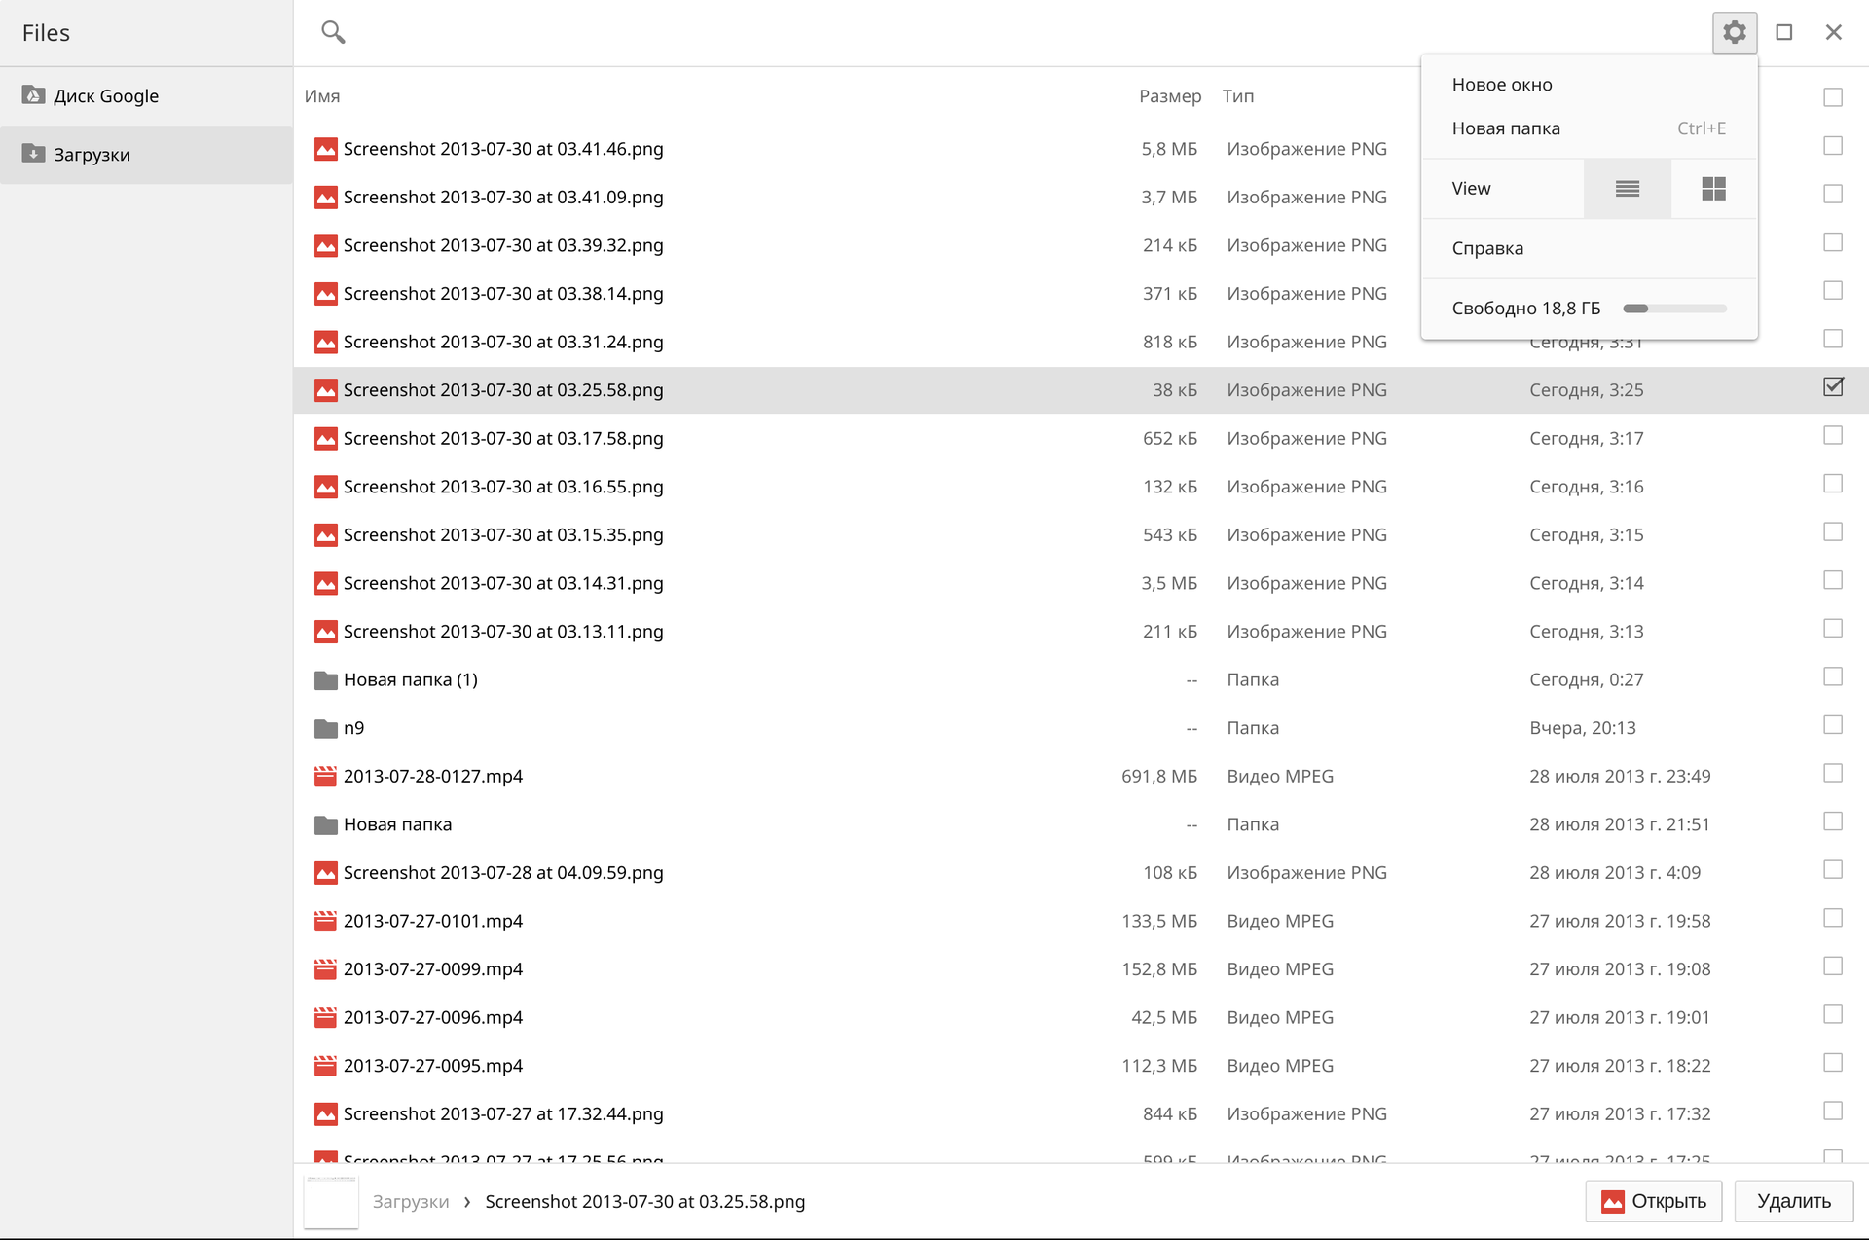Image resolution: width=1869 pixels, height=1240 pixels.
Task: Click date cell Сегодня, 0:27
Action: pyautogui.click(x=1587, y=680)
